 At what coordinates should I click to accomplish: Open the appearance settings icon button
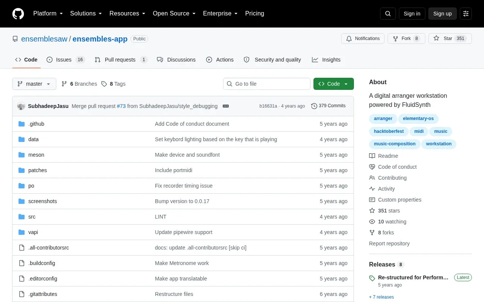[x=466, y=14]
